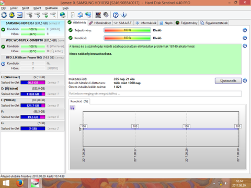The image size is (251, 188).
Task: Select the F: volume entry
Action: (32, 114)
